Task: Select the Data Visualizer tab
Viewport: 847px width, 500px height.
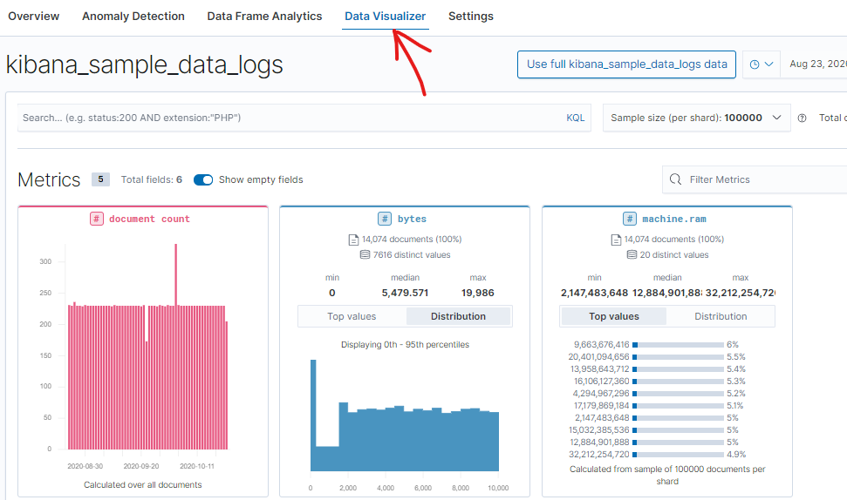Action: tap(386, 17)
